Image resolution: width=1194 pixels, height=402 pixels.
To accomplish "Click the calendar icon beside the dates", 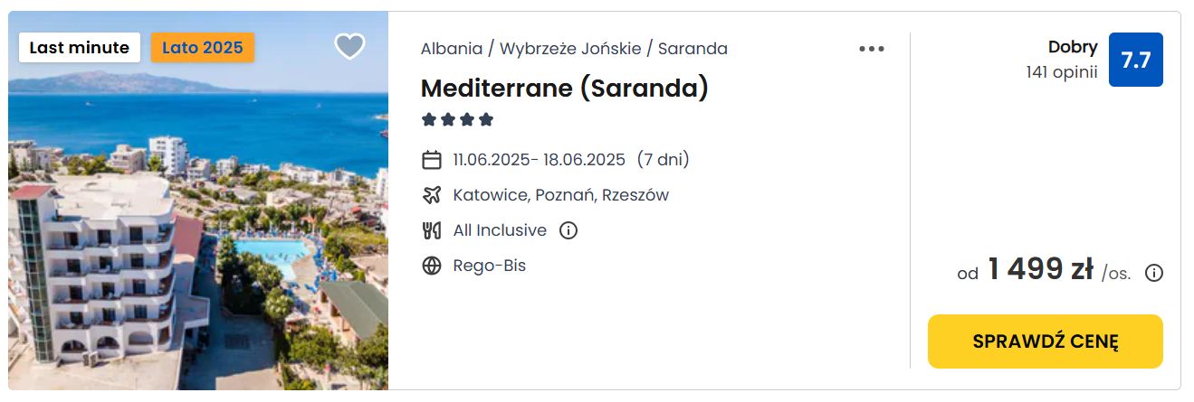I will click(432, 160).
